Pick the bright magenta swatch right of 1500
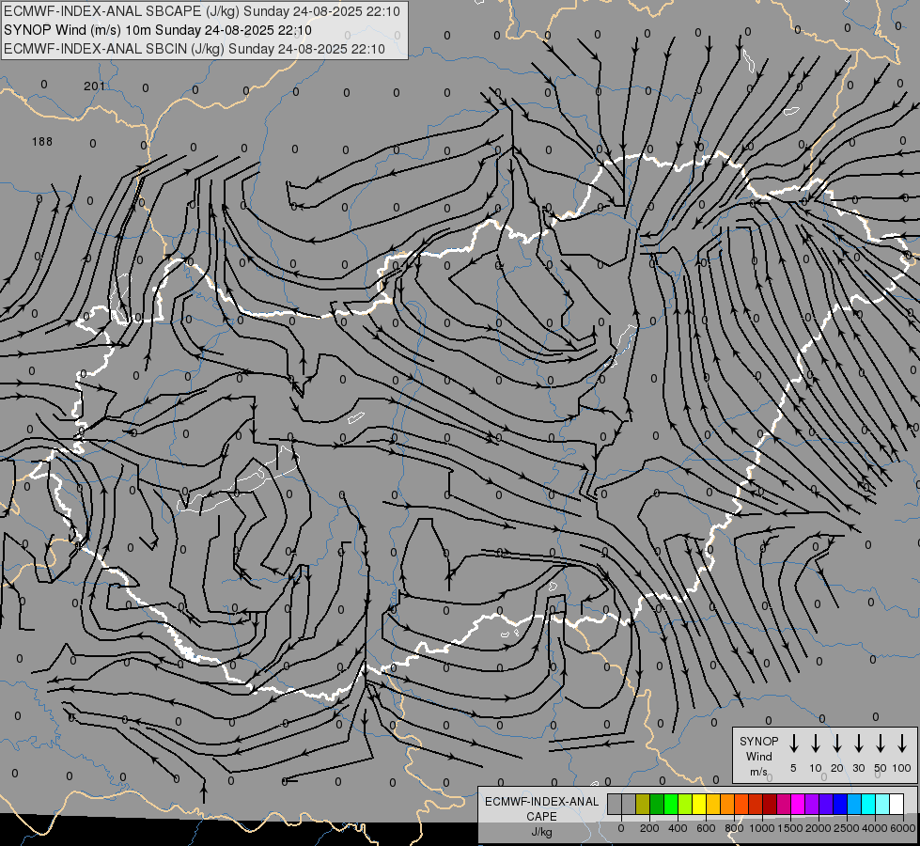This screenshot has height=846, width=920. [798, 804]
